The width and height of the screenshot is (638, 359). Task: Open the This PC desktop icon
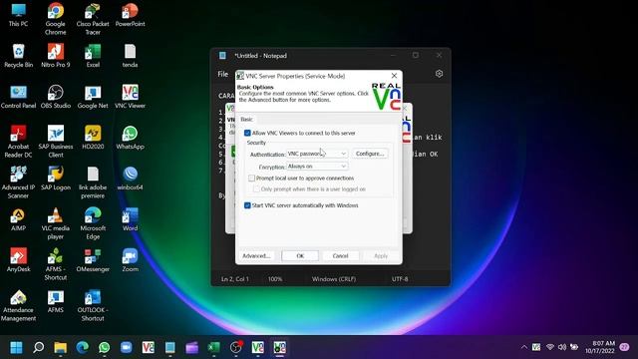click(x=18, y=15)
